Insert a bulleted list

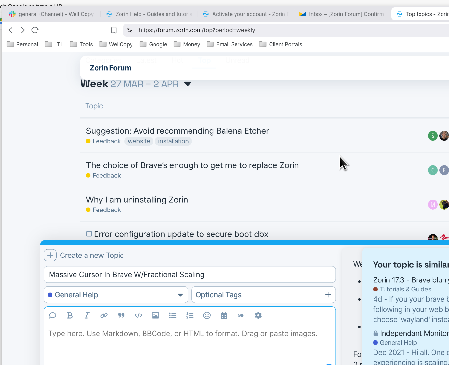173,315
